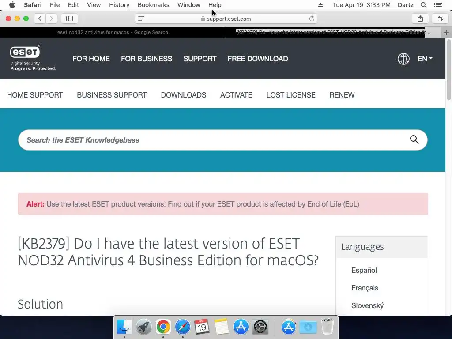The image size is (452, 339).
Task: Go to HOME SUPPORT section
Action: pyautogui.click(x=35, y=95)
